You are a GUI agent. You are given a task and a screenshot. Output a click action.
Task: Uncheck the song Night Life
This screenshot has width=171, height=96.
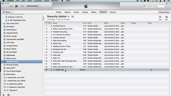52,58
